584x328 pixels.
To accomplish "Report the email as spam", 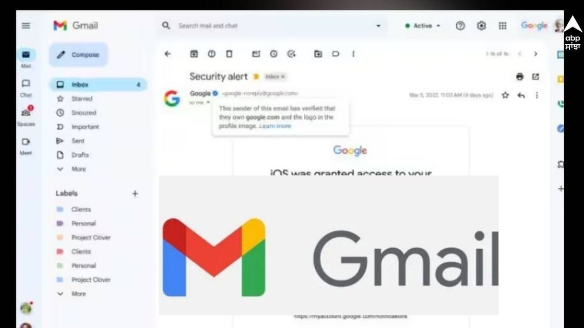I will click(x=211, y=54).
